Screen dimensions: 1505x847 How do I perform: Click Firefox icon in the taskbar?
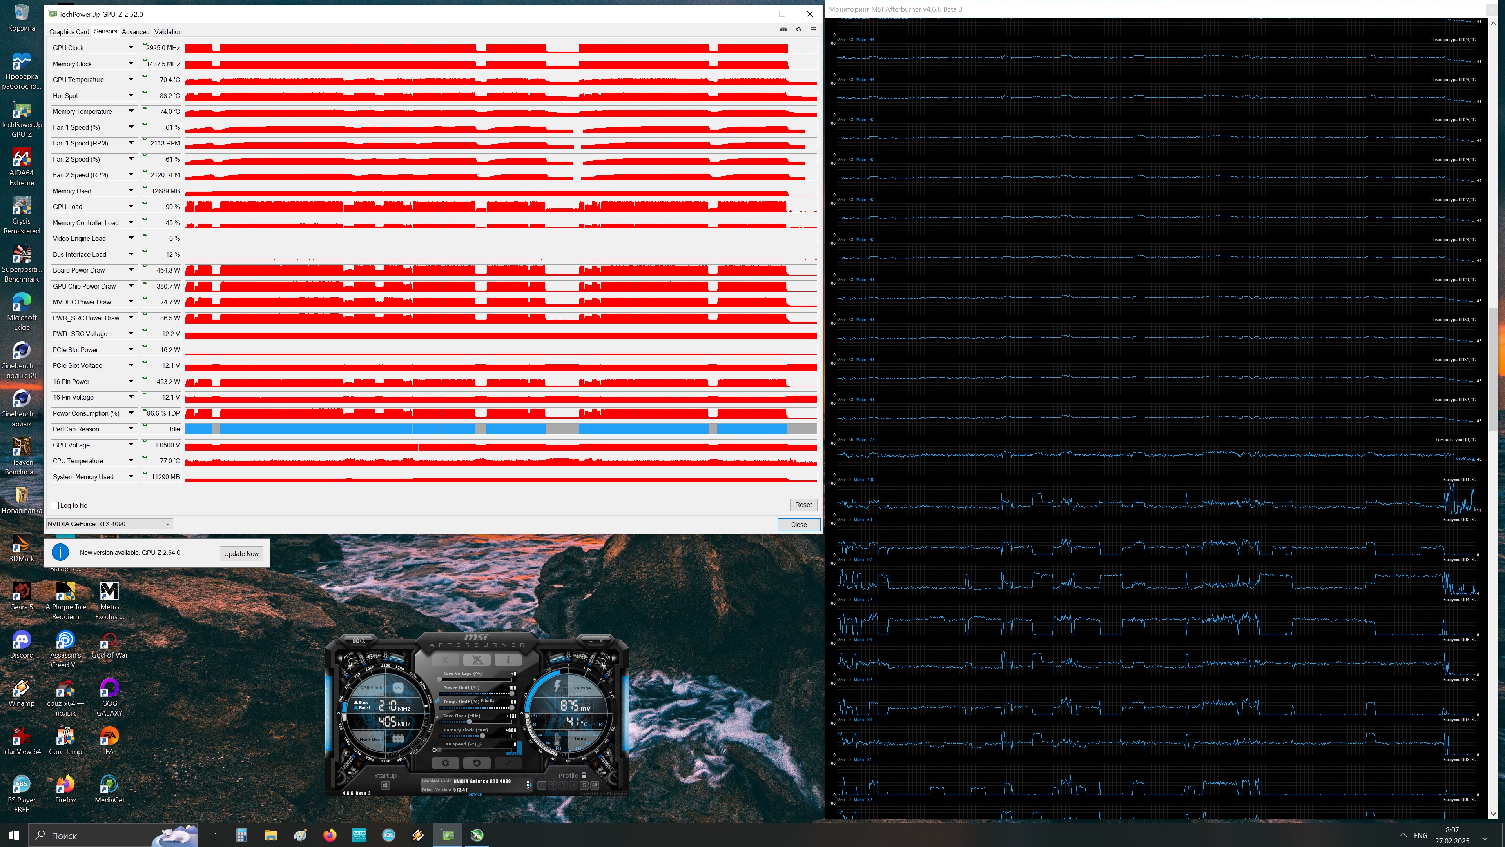[x=330, y=835]
